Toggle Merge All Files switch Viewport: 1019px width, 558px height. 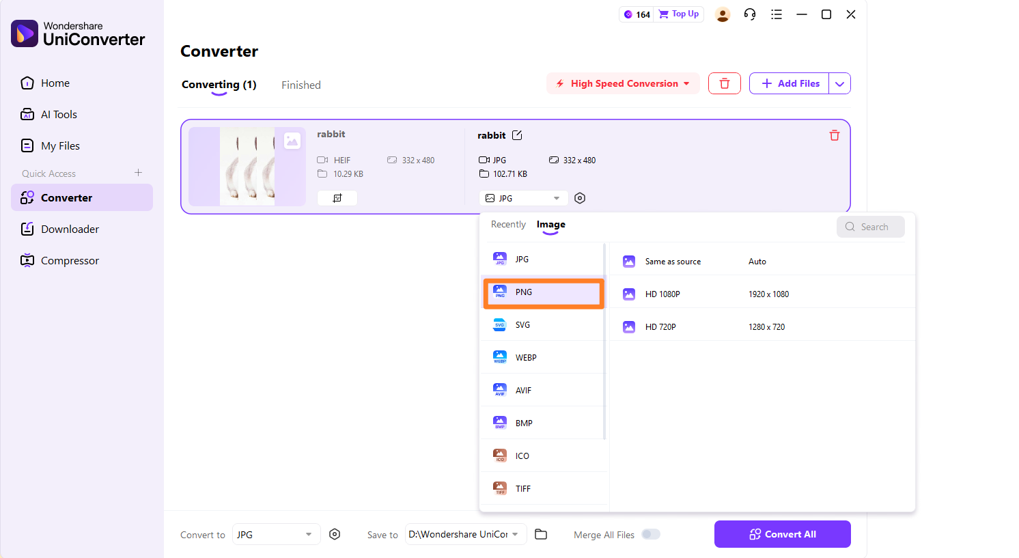[x=651, y=534]
